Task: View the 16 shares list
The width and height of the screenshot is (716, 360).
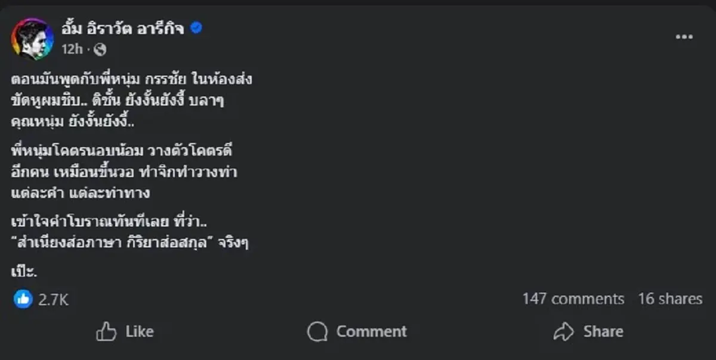Action: (x=668, y=299)
